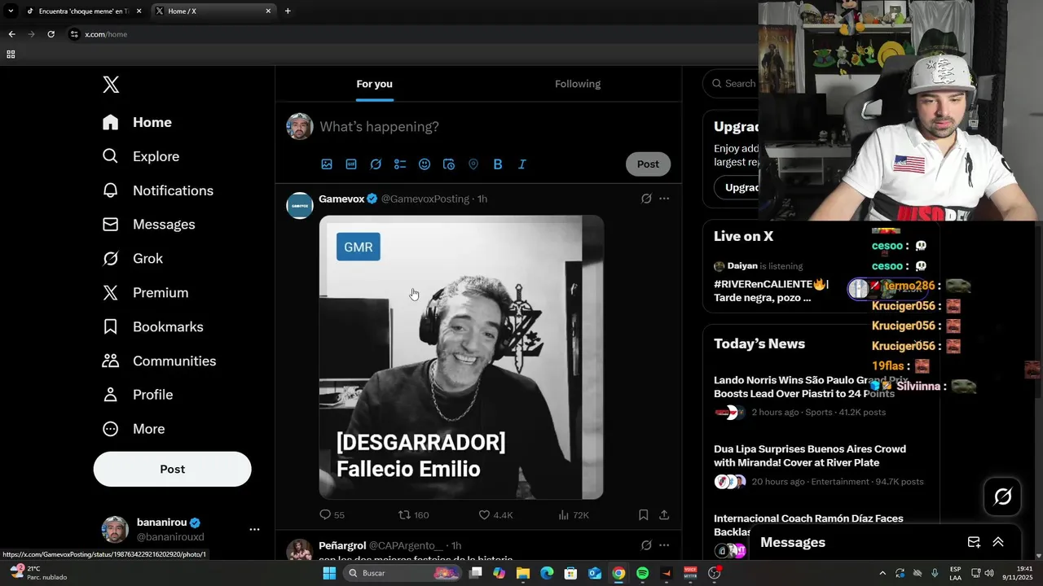
Task: Toggle italic text in composer
Action: click(x=522, y=164)
